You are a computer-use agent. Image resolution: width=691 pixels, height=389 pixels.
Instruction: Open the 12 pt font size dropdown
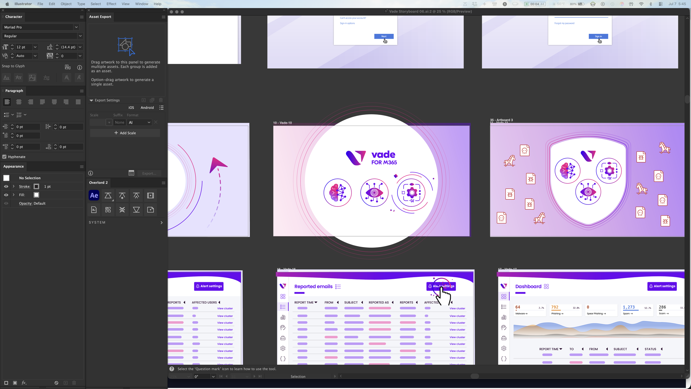click(35, 47)
